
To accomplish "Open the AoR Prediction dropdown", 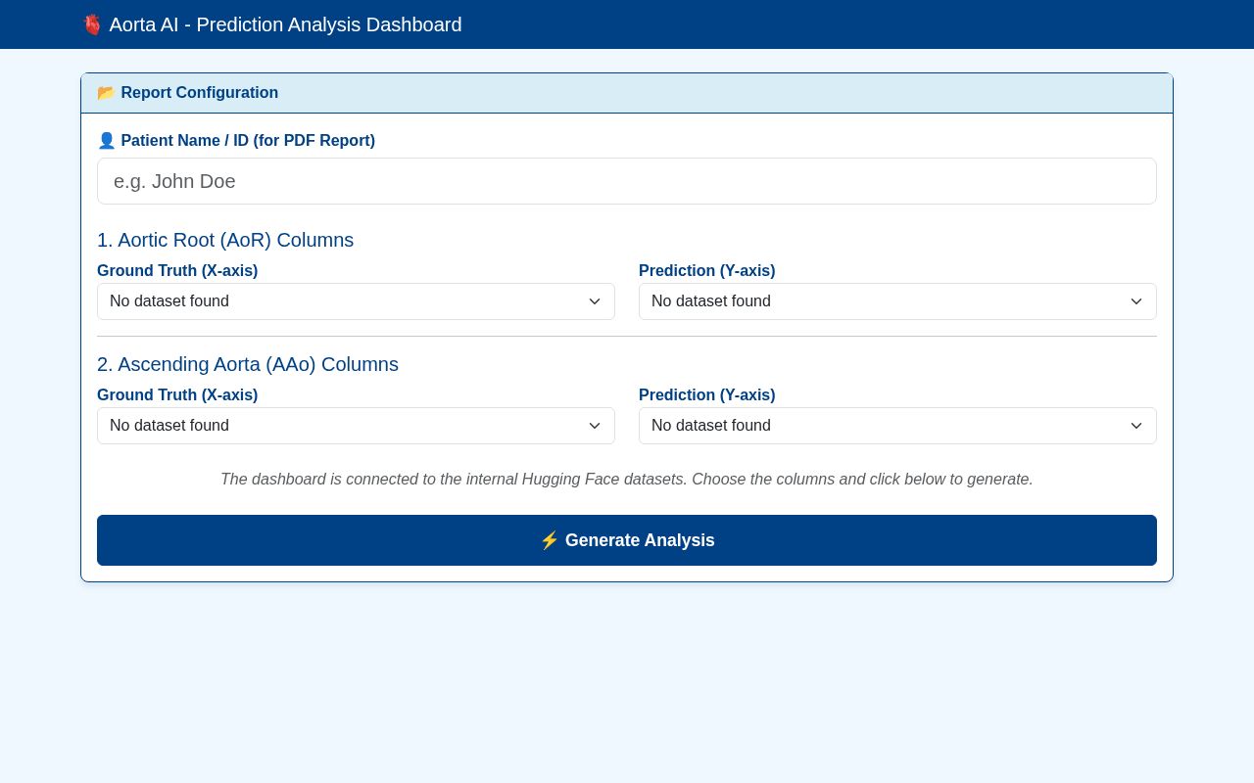I will point(897,301).
